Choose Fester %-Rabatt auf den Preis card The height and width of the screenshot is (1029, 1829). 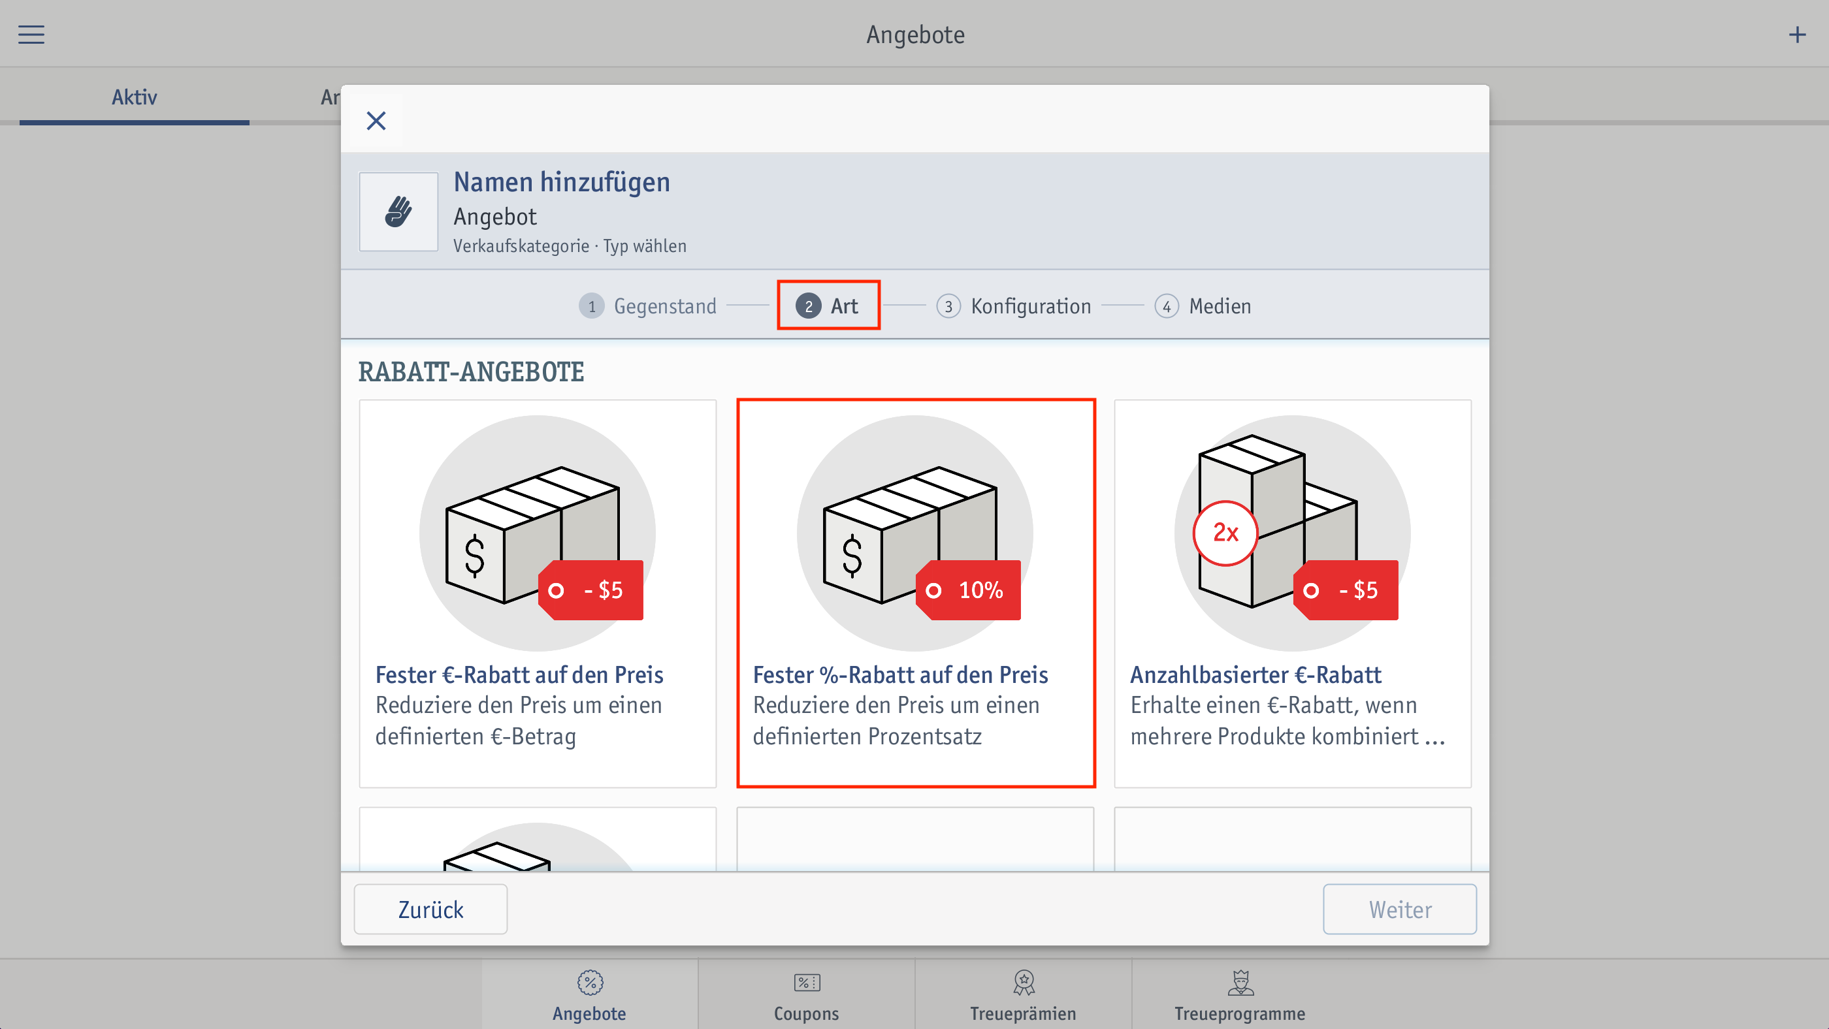916,594
